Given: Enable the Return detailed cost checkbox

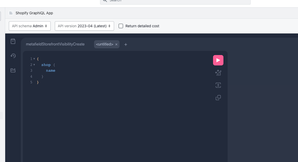Looking at the screenshot, I should (x=121, y=26).
